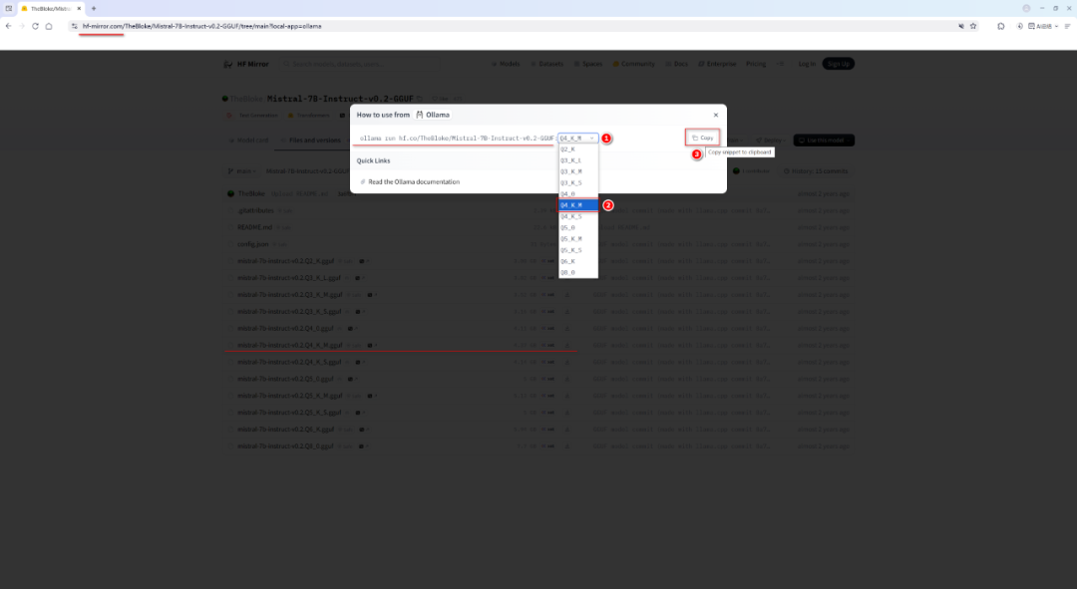
Task: Click the hf-mirror.com address bar URL
Action: click(201, 26)
